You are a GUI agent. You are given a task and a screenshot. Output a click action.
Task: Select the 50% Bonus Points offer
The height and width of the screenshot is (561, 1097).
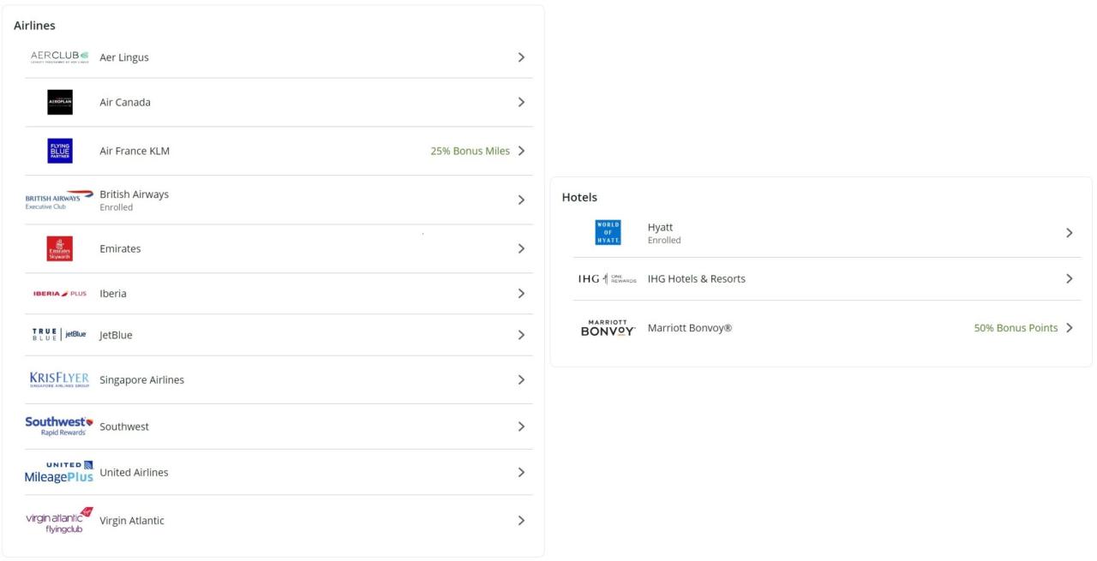click(x=1016, y=328)
